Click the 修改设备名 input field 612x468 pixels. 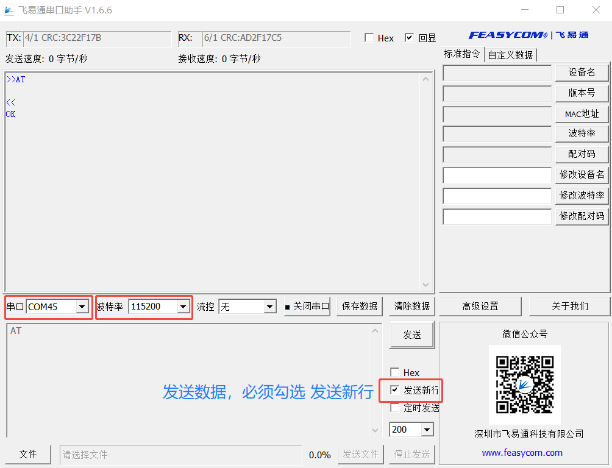[497, 175]
